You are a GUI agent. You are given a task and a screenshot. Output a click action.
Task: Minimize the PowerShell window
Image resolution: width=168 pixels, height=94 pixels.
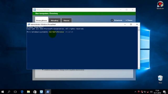point(125,24)
